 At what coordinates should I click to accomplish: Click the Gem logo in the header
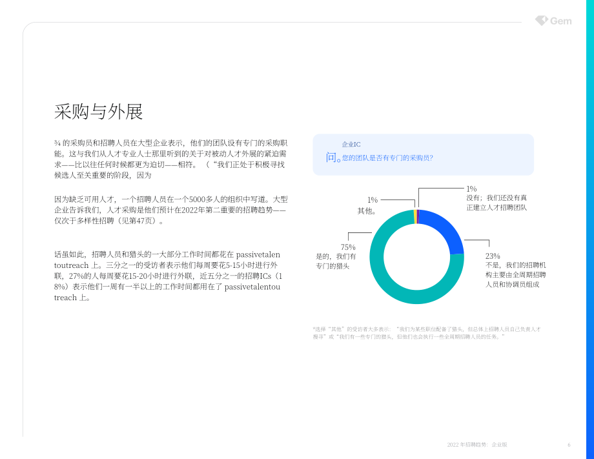point(553,21)
